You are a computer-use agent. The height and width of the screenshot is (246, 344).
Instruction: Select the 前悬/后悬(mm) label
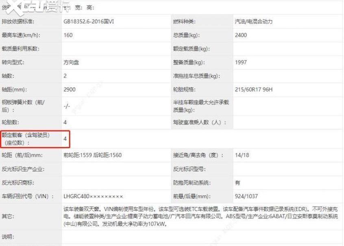point(192,196)
